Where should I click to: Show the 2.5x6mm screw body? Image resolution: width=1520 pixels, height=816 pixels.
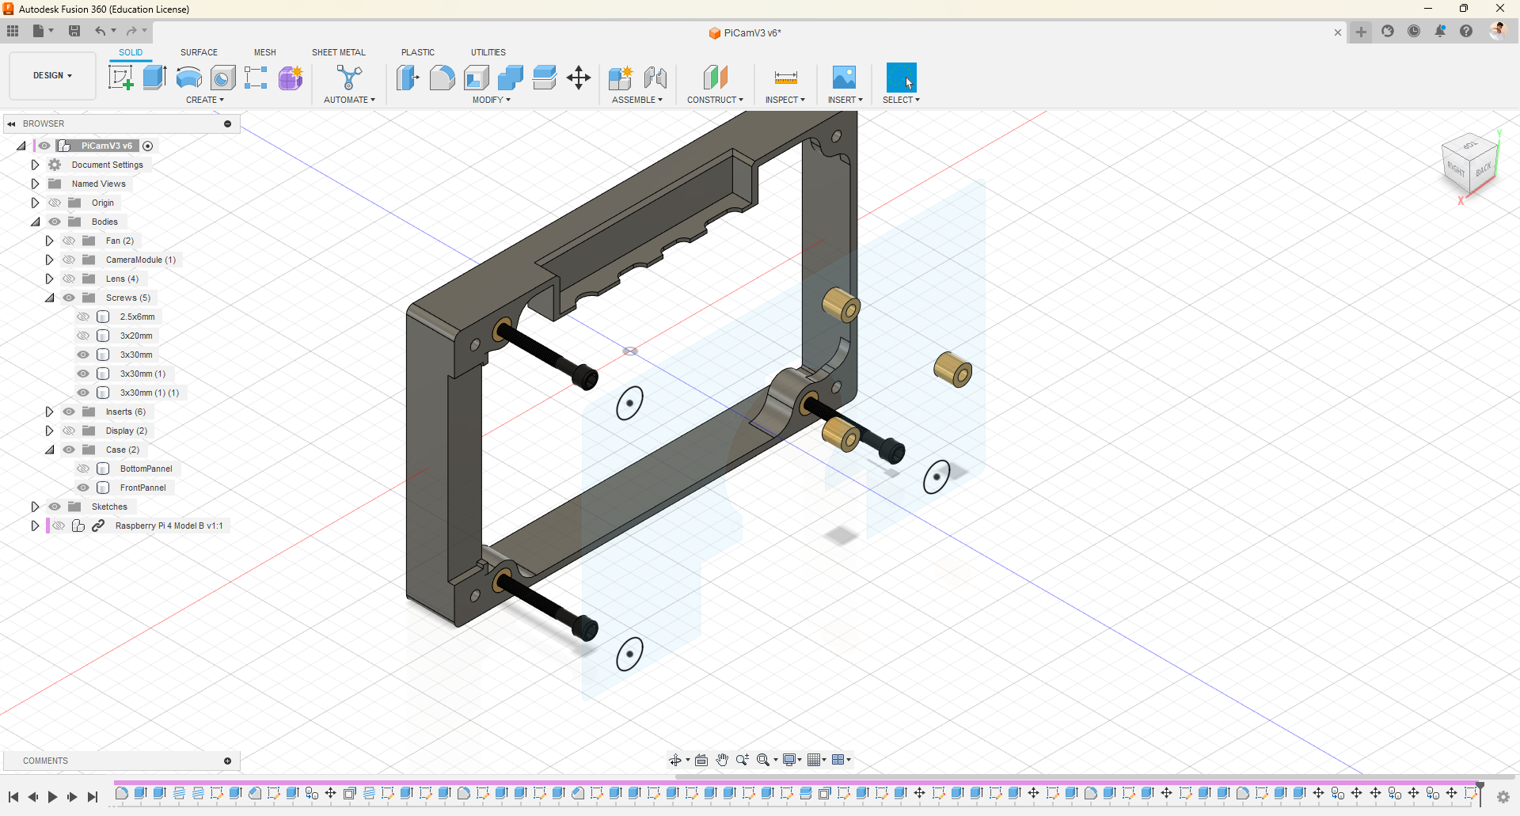click(83, 317)
